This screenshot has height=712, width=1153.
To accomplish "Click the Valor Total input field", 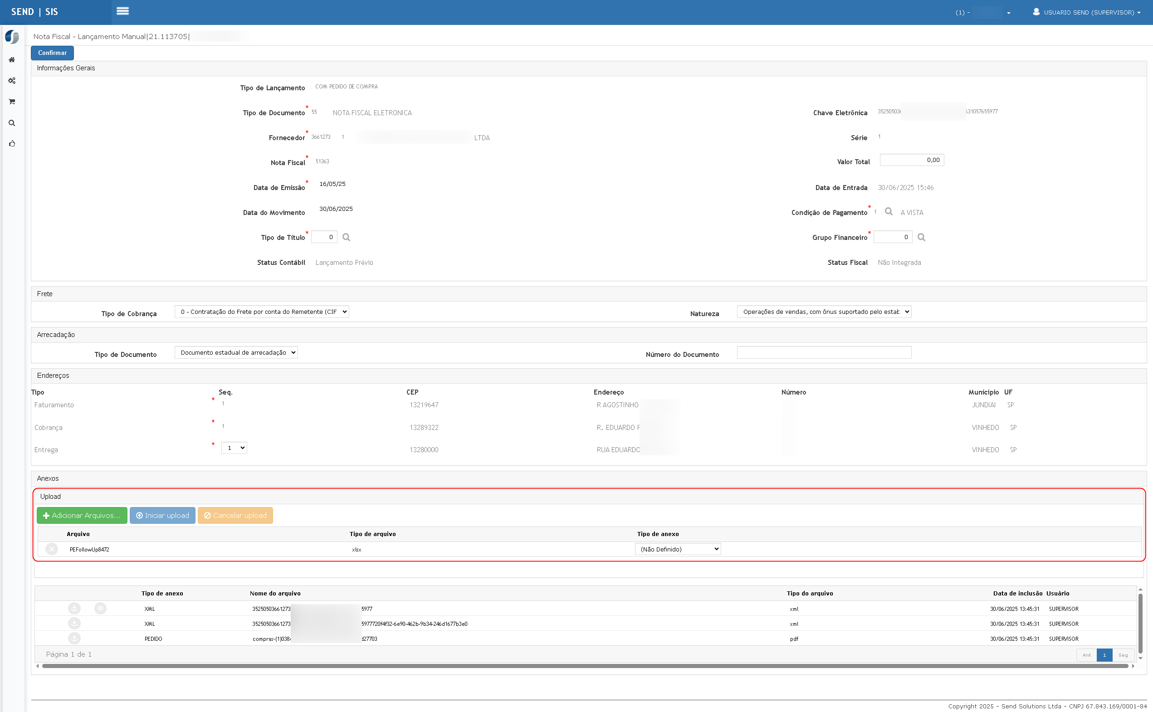I will tap(912, 160).
